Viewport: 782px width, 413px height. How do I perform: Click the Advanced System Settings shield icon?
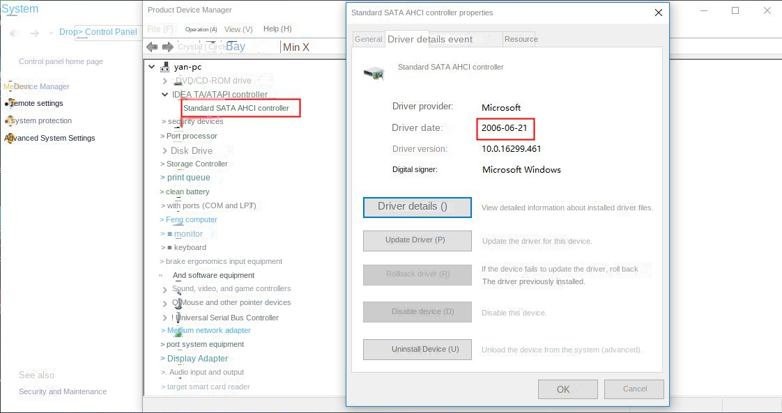click(x=9, y=138)
